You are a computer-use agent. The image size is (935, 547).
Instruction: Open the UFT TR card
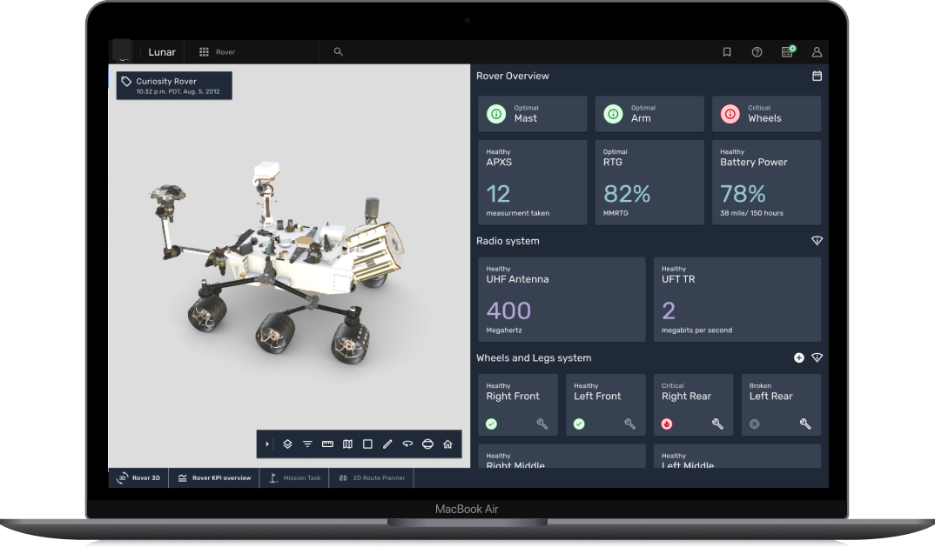coord(737,299)
